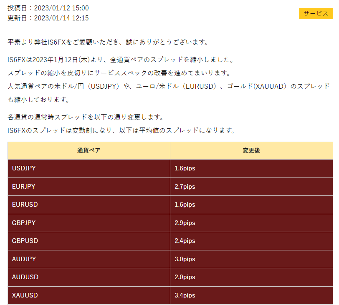Click the 2.9pips value for GBPJPY
339x305 pixels.
pos(184,223)
